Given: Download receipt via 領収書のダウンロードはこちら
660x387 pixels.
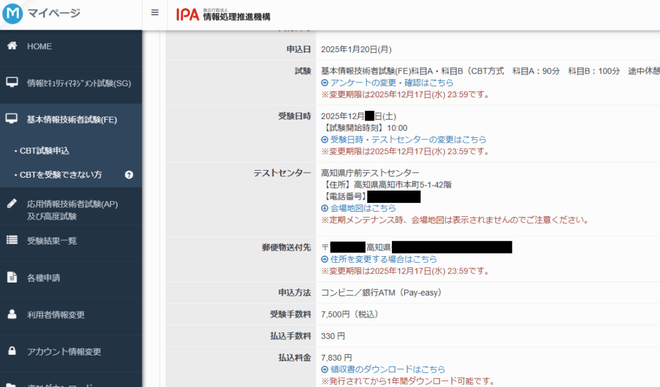Looking at the screenshot, I should 387,369.
